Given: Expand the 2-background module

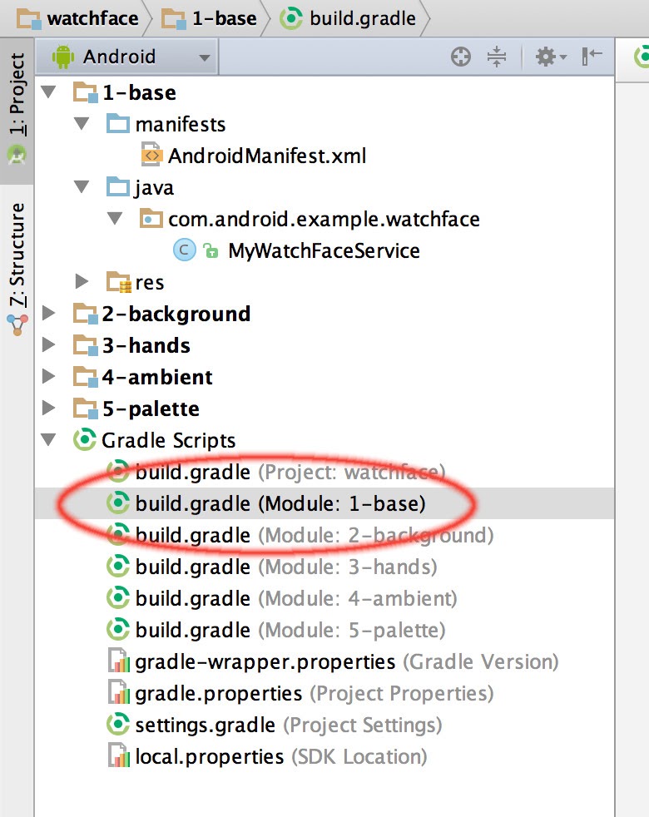Looking at the screenshot, I should pyautogui.click(x=49, y=314).
